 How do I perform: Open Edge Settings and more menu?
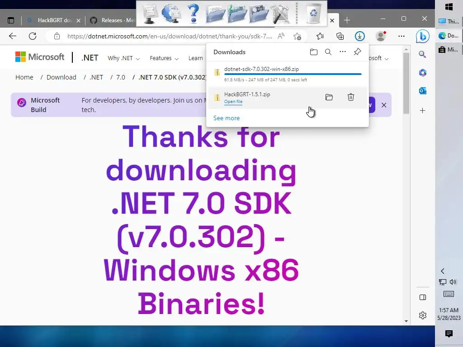click(402, 36)
